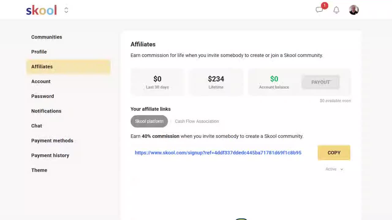Open Payment history settings
The image size is (392, 220).
[x=50, y=156]
